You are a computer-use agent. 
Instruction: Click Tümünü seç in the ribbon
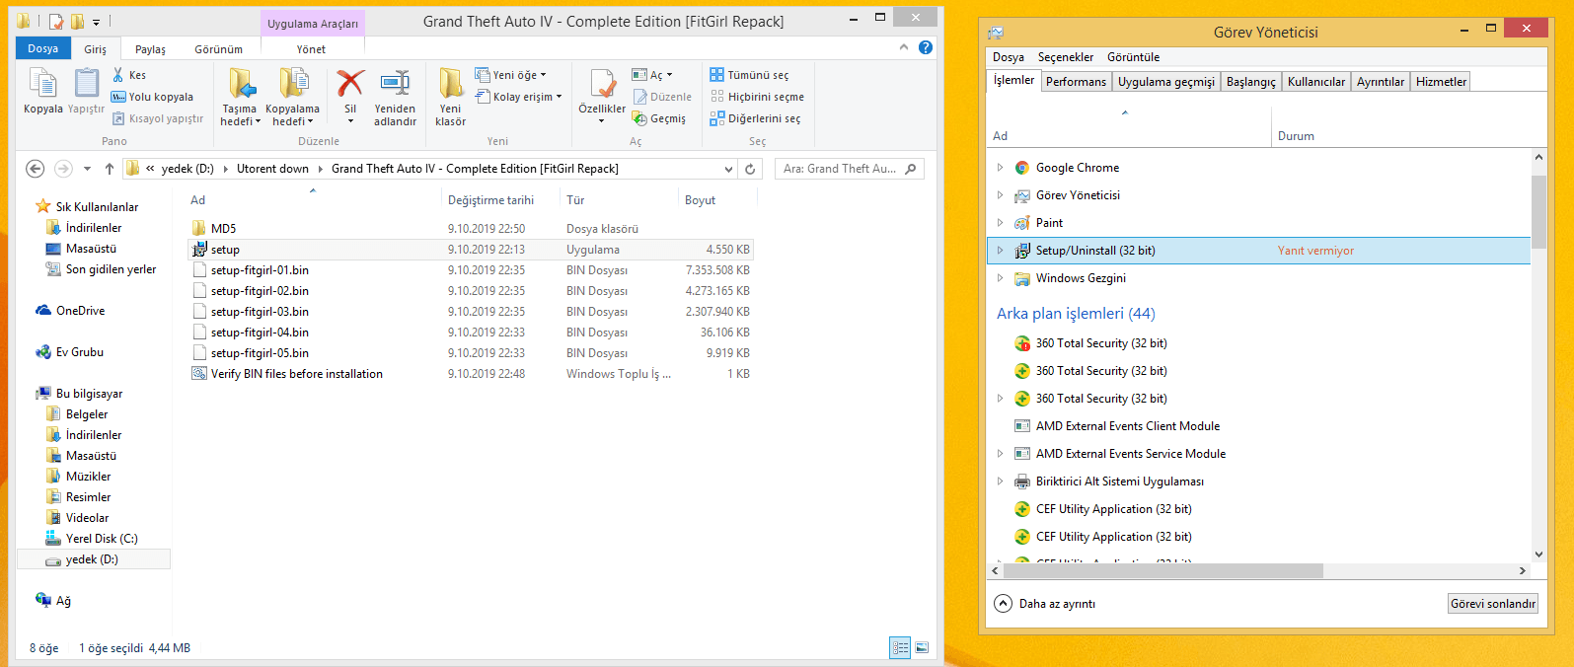click(x=749, y=75)
